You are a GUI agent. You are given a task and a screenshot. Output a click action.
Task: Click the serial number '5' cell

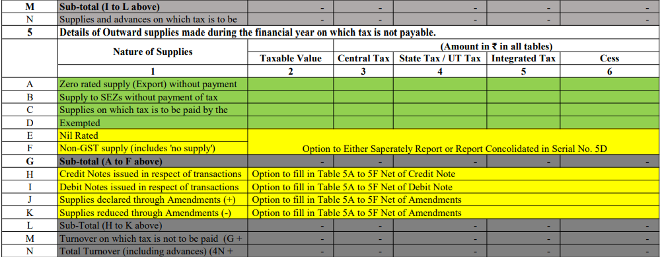[x=29, y=33]
